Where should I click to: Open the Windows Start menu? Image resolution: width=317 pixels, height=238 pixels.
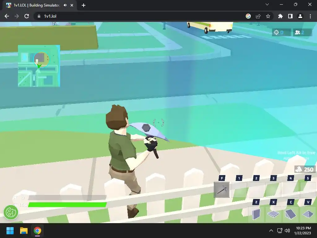[10, 231]
